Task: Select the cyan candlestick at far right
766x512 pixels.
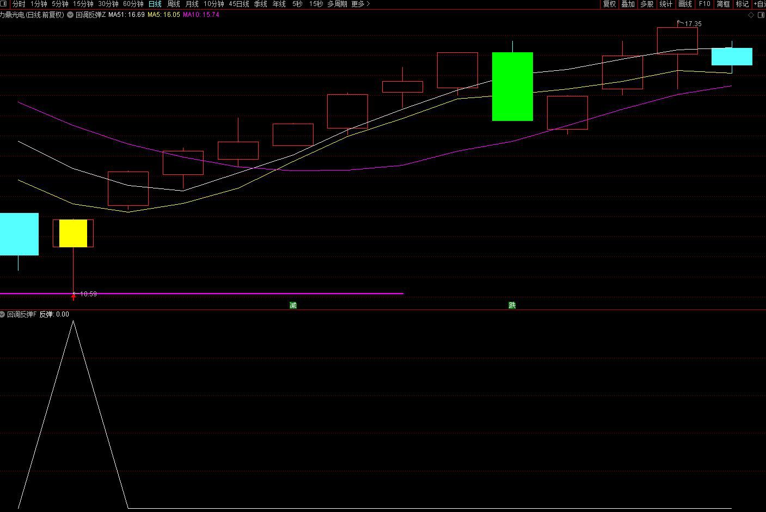Action: (x=732, y=57)
